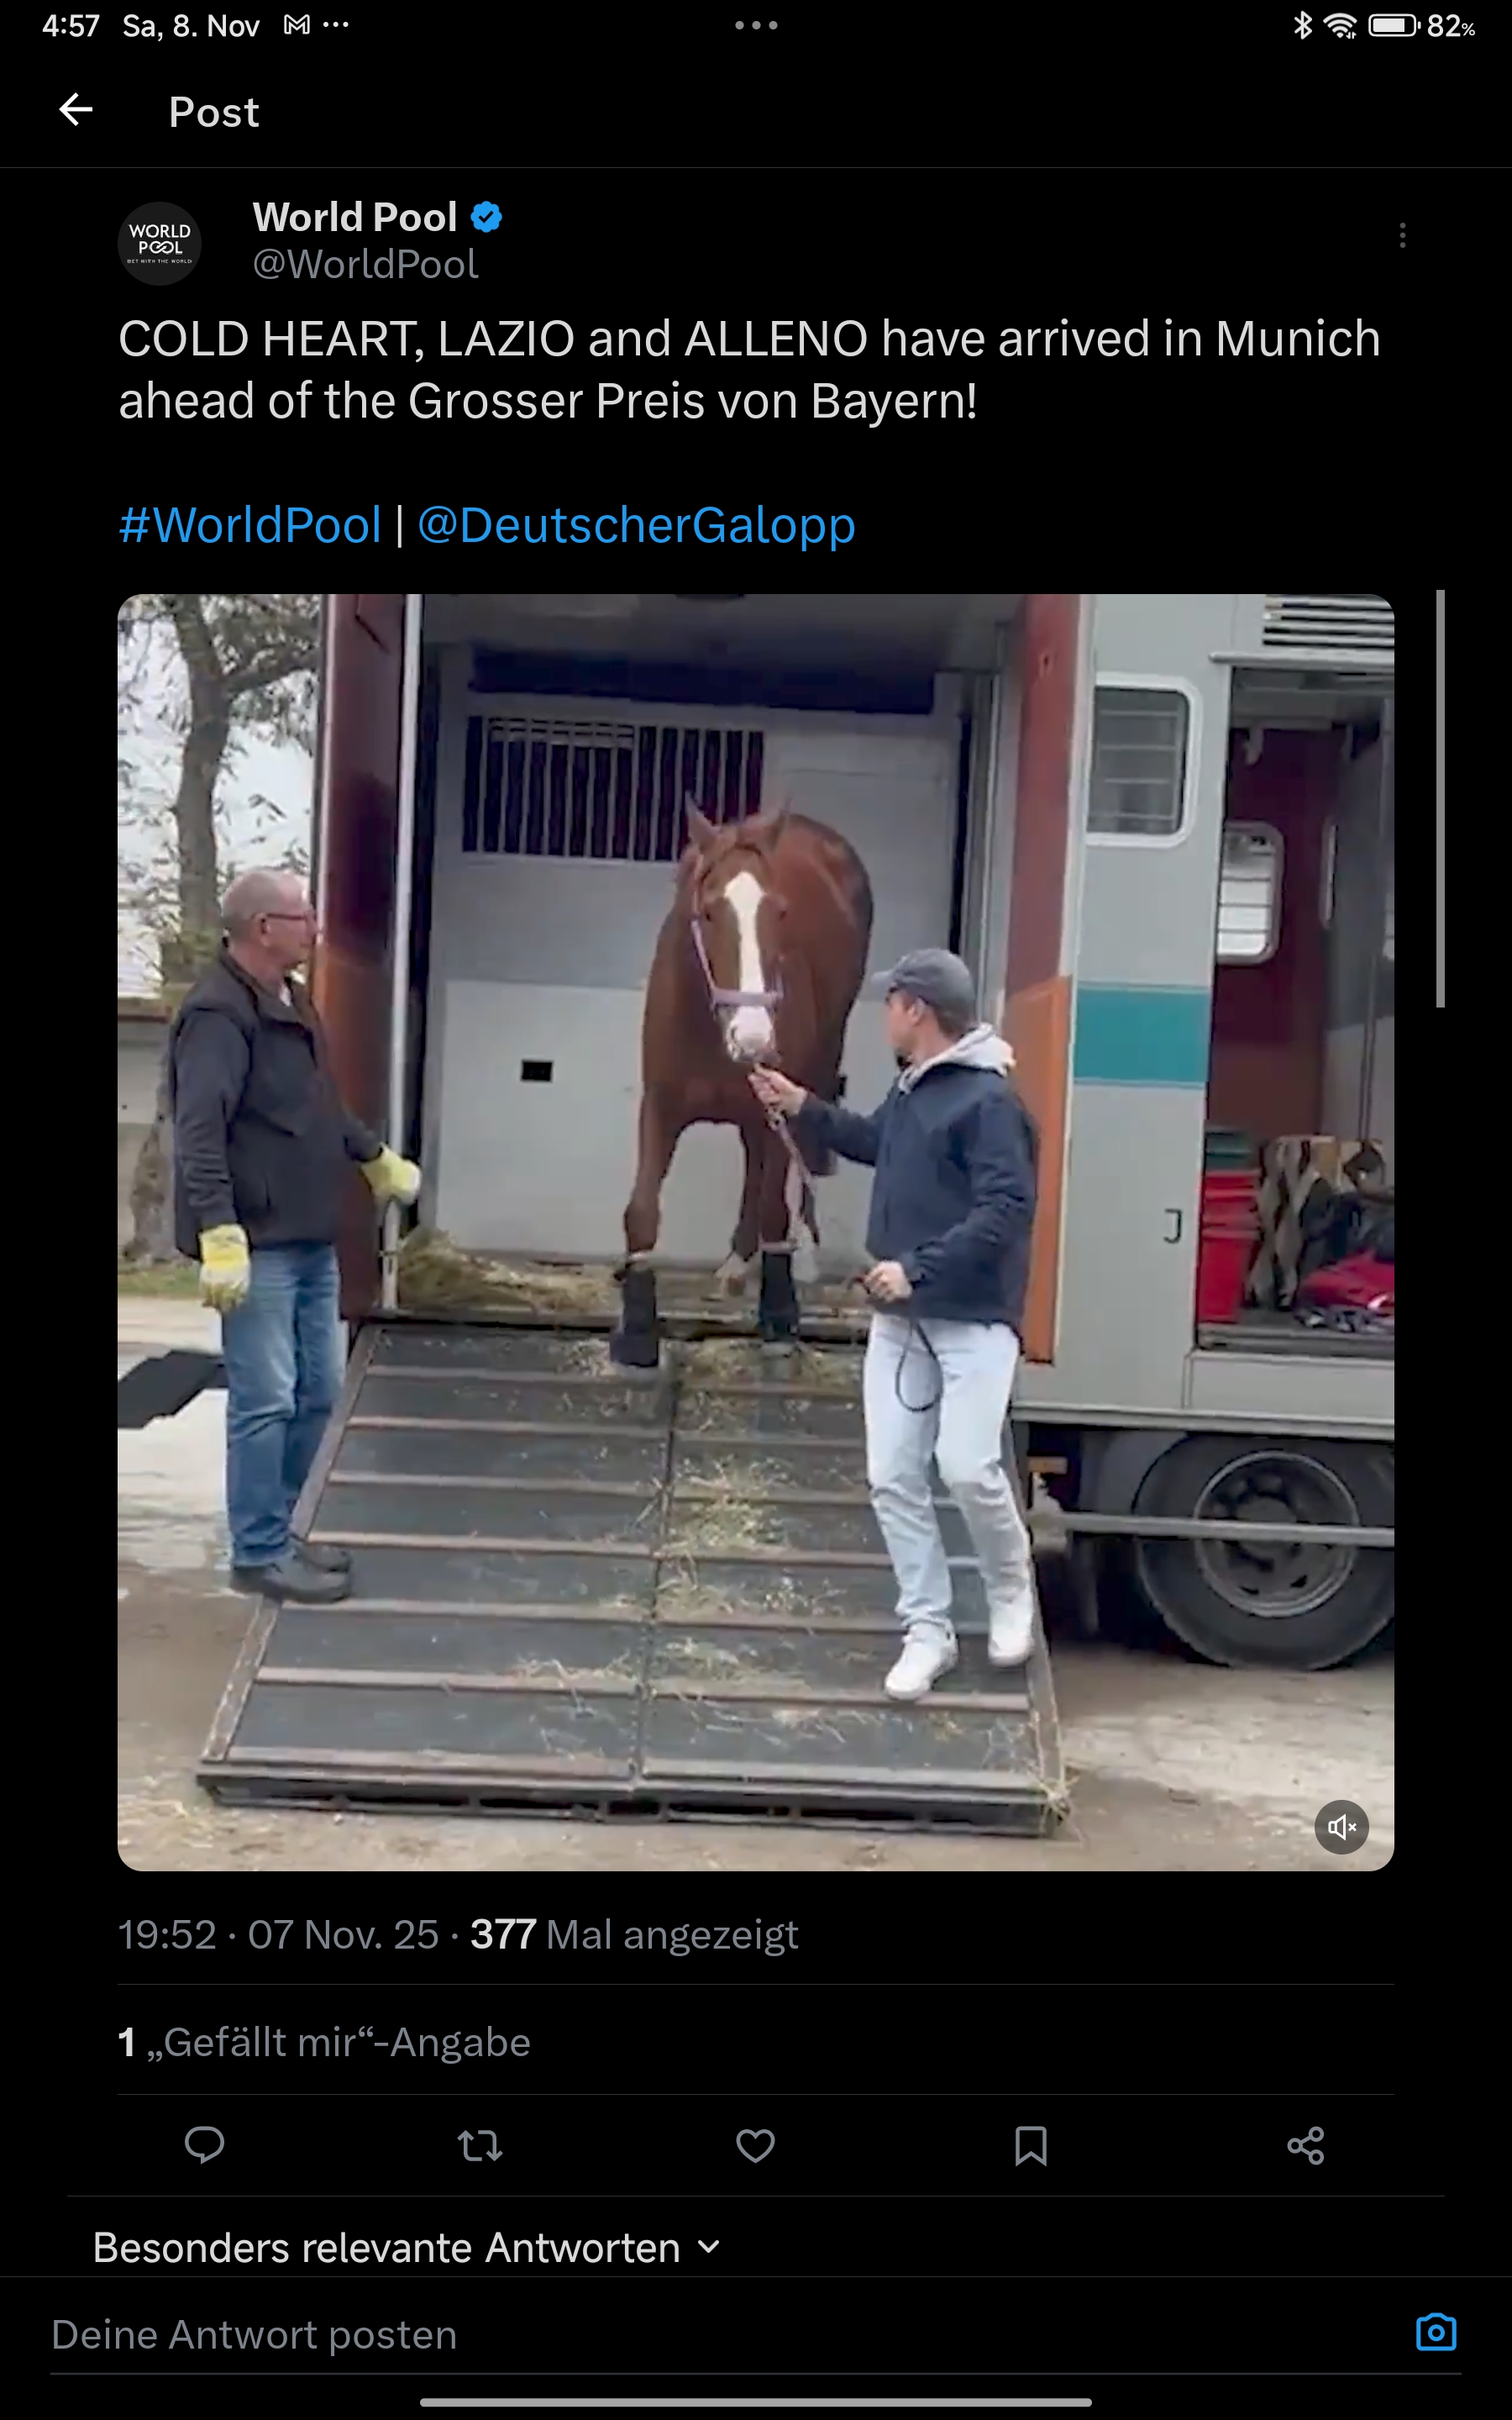Bookmark this post
This screenshot has width=1512, height=2420.
(x=1030, y=2146)
